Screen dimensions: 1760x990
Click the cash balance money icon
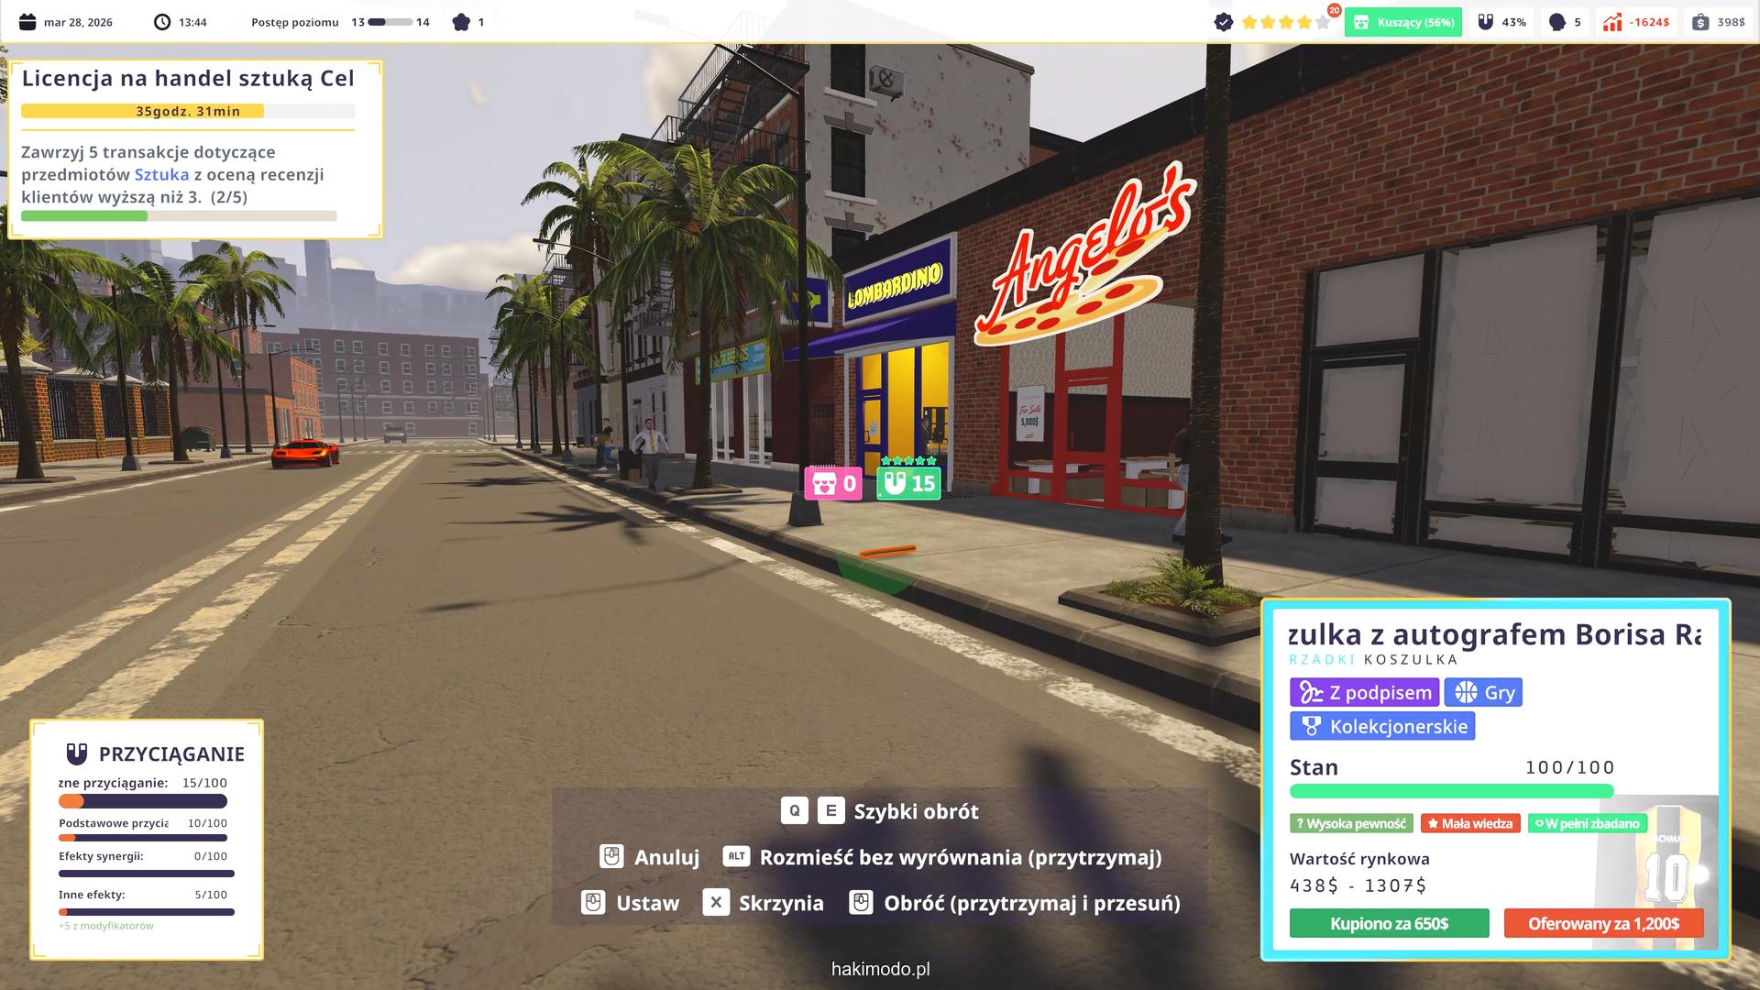click(1700, 22)
